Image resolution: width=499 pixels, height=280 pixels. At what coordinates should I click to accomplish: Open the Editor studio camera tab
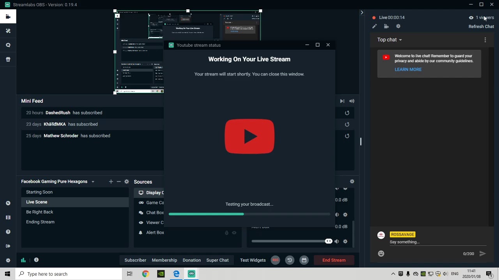[x=8, y=17]
